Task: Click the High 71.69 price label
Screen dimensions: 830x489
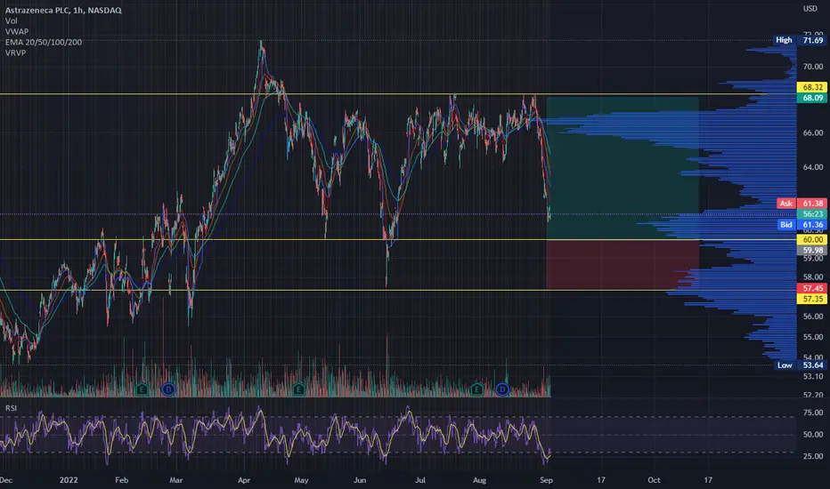Action: point(800,40)
